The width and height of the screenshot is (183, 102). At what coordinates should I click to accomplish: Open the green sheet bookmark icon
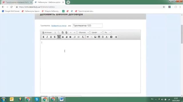pyautogui.click(x=63, y=11)
